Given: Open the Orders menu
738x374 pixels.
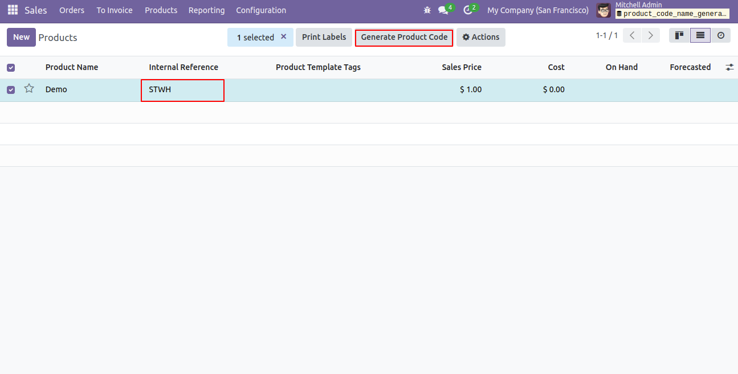Looking at the screenshot, I should coord(72,10).
